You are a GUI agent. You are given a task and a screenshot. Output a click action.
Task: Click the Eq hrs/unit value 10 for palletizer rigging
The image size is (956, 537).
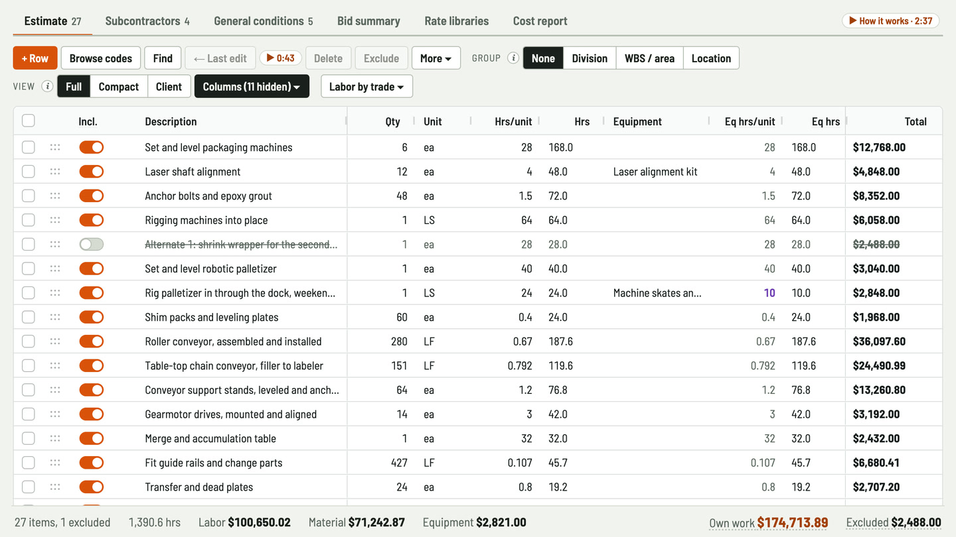(x=769, y=293)
